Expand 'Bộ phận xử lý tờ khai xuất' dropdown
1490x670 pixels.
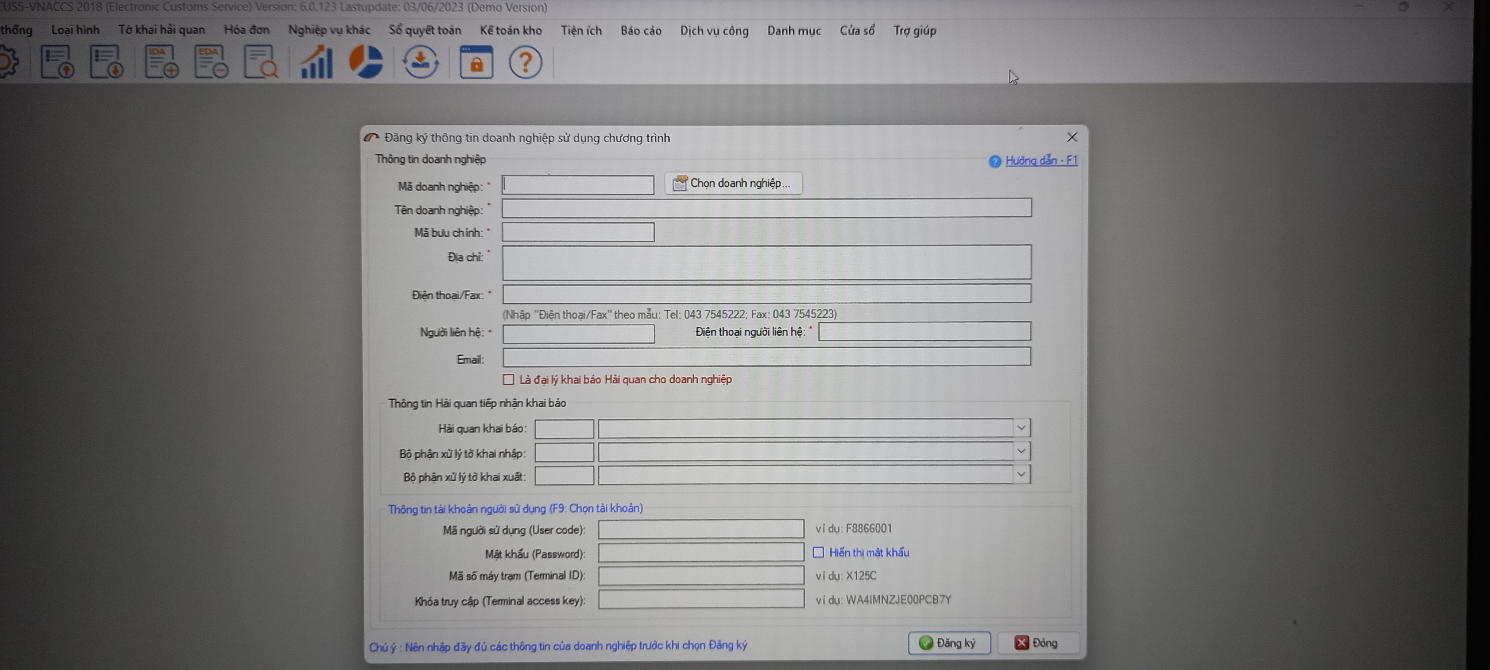tap(1021, 475)
